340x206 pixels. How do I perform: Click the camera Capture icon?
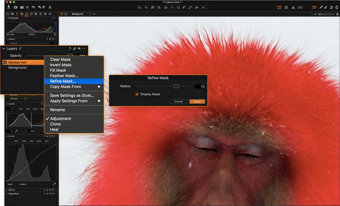coord(15,7)
